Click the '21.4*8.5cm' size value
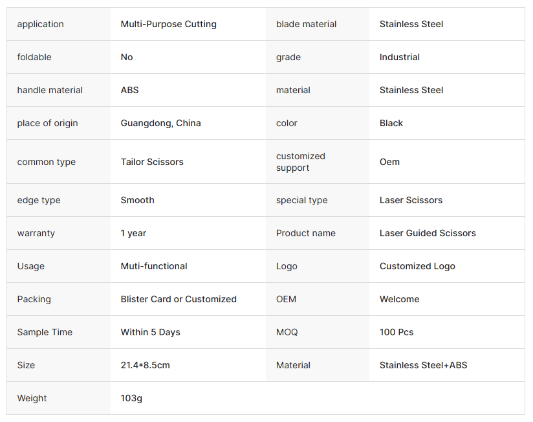 pos(145,366)
